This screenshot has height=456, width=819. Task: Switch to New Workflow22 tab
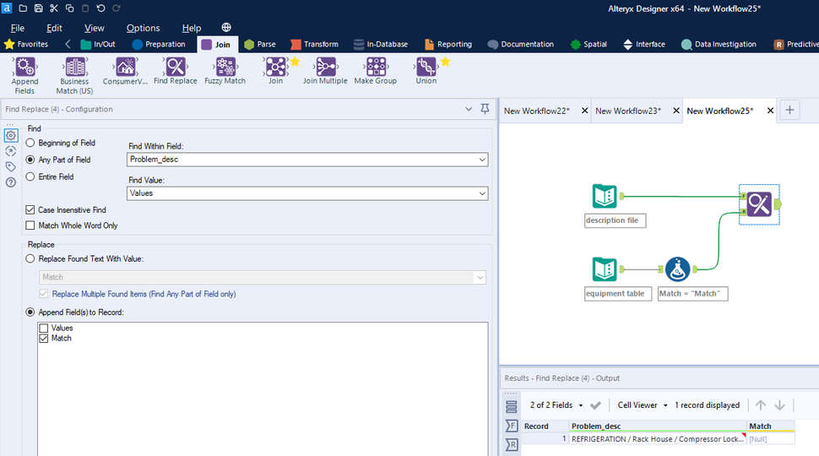coord(537,111)
